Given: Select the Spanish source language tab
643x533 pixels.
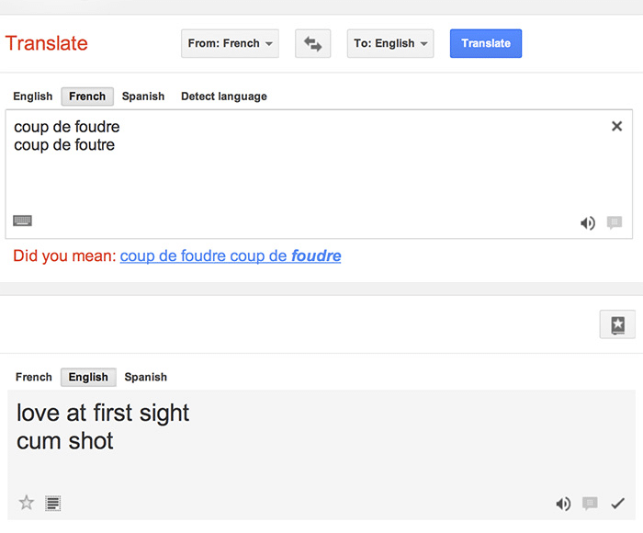Looking at the screenshot, I should 143,96.
